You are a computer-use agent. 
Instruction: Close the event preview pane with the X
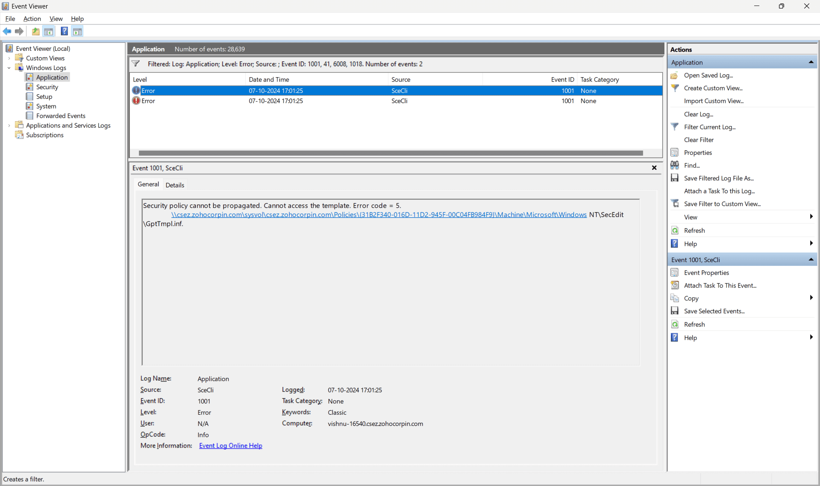pos(654,168)
